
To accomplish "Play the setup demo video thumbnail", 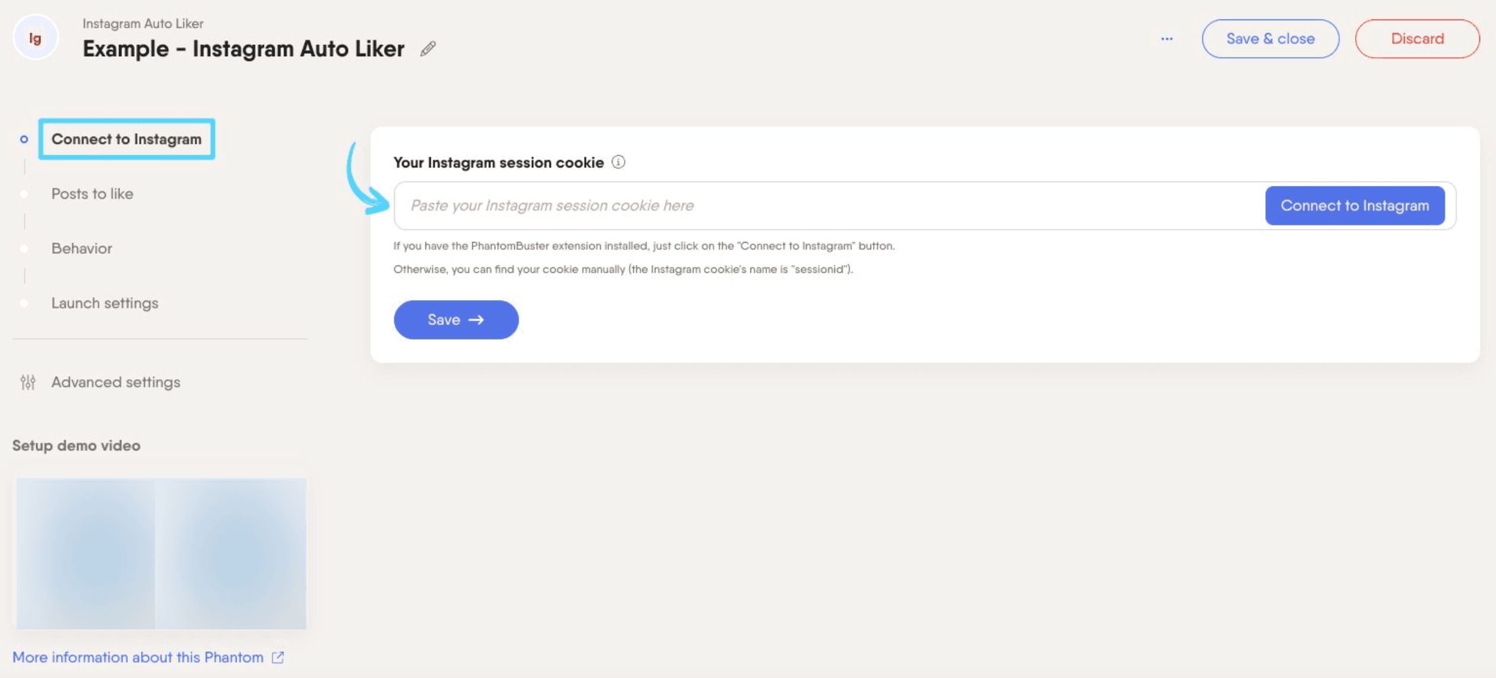I will click(x=161, y=553).
